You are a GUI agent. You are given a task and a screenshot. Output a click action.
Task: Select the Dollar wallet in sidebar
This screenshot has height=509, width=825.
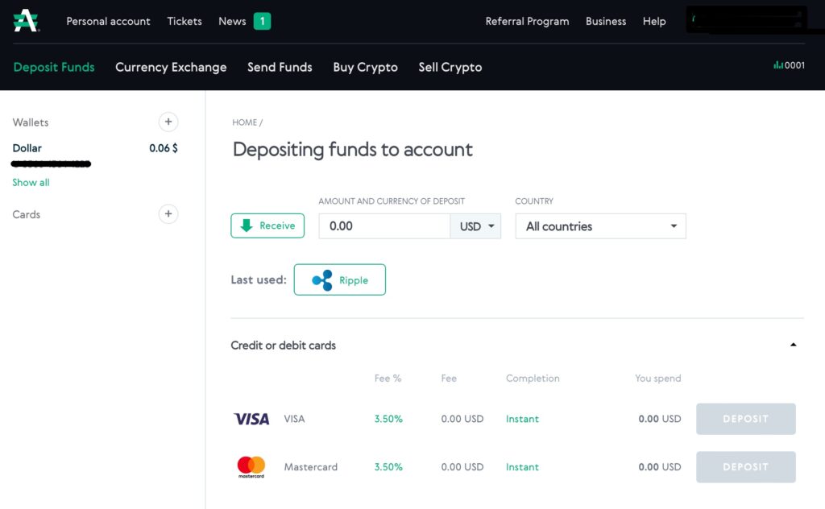[x=27, y=148]
